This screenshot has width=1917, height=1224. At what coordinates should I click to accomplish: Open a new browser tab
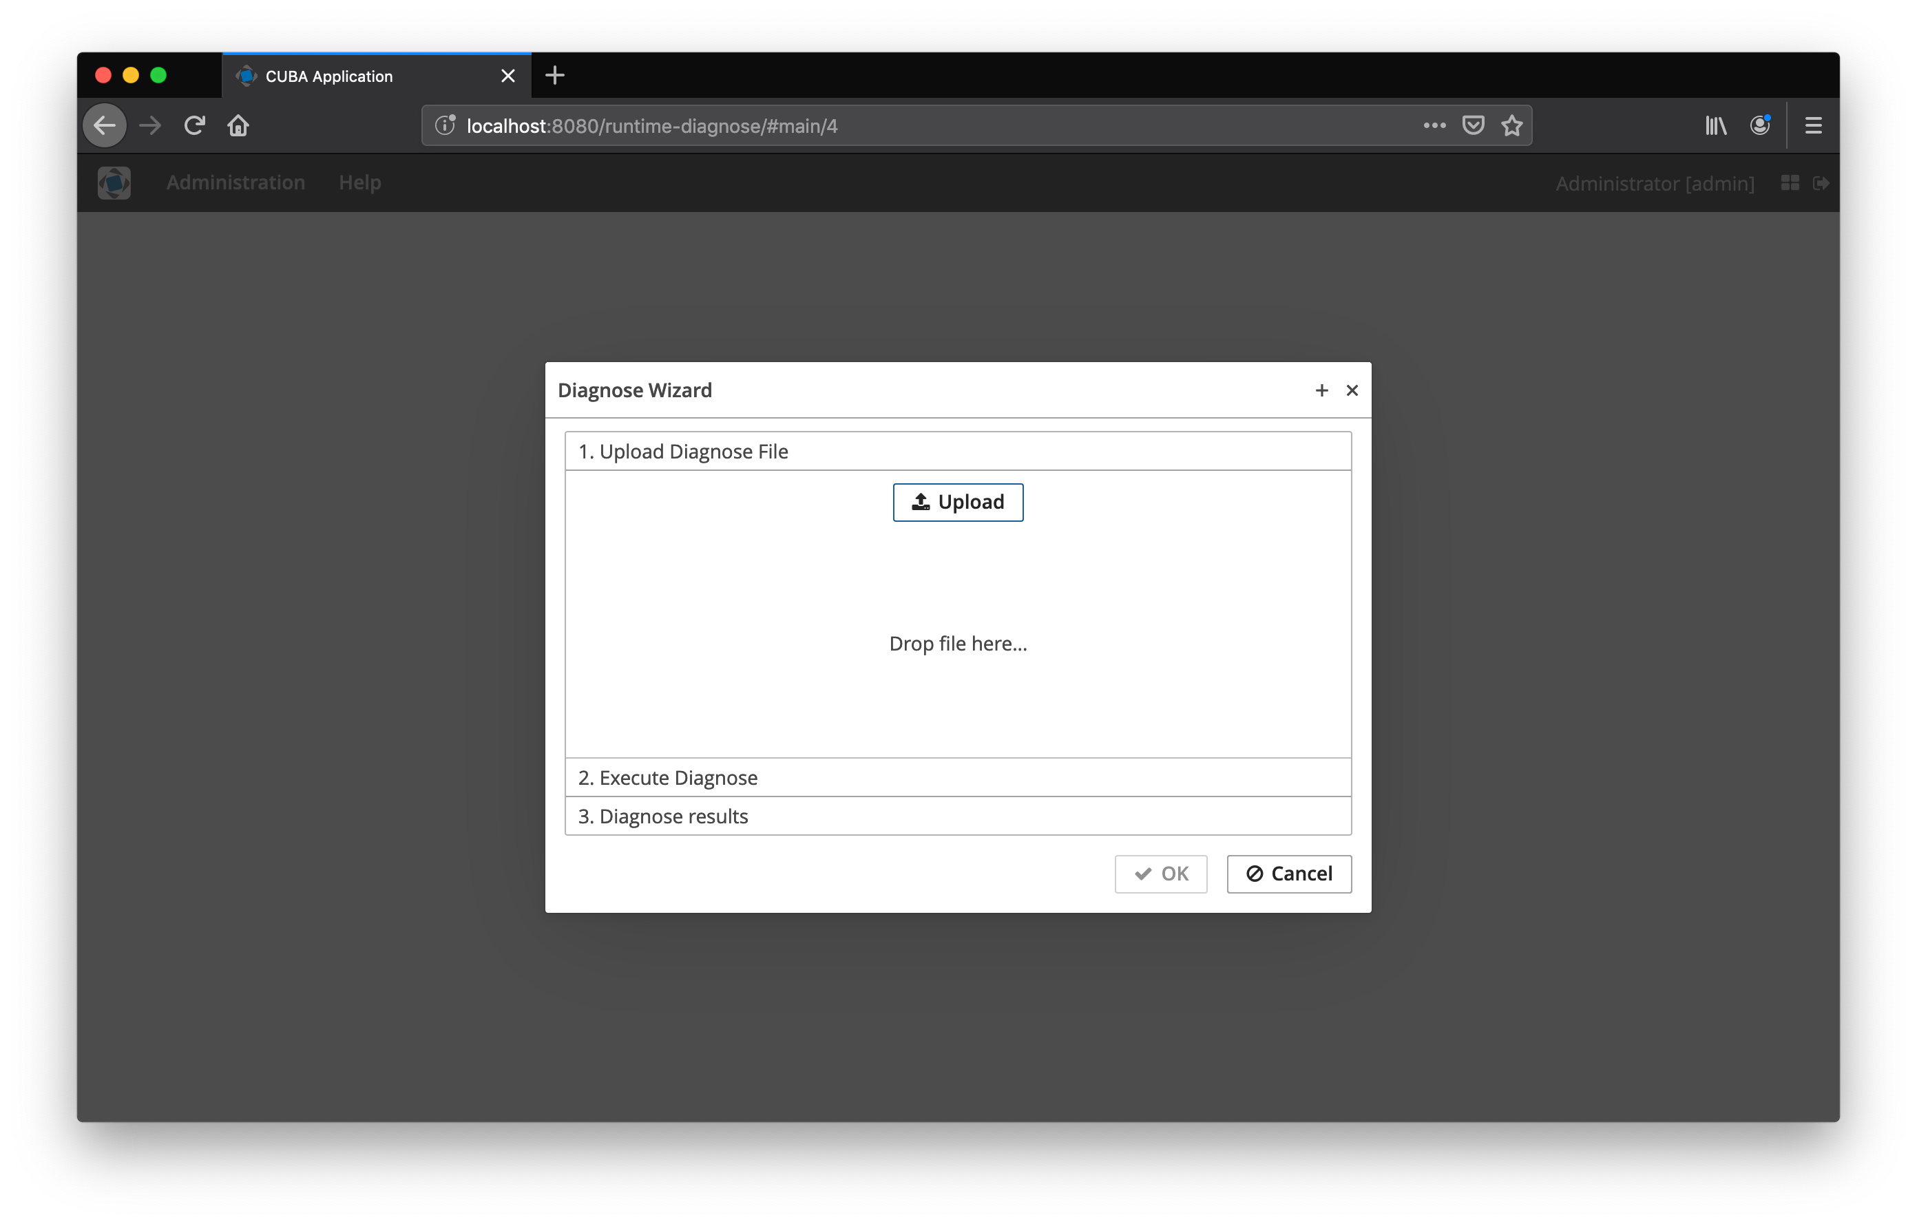point(555,76)
